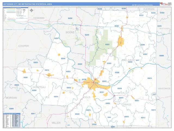Select the BOONE county label
The height and width of the screenshot is (131, 174).
tap(70, 32)
